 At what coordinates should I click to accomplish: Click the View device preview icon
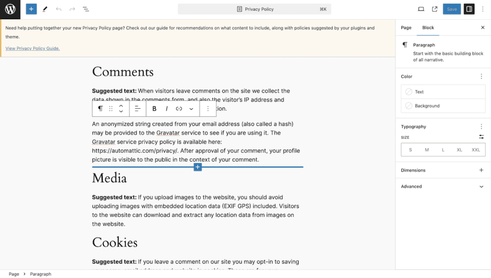pyautogui.click(x=421, y=9)
